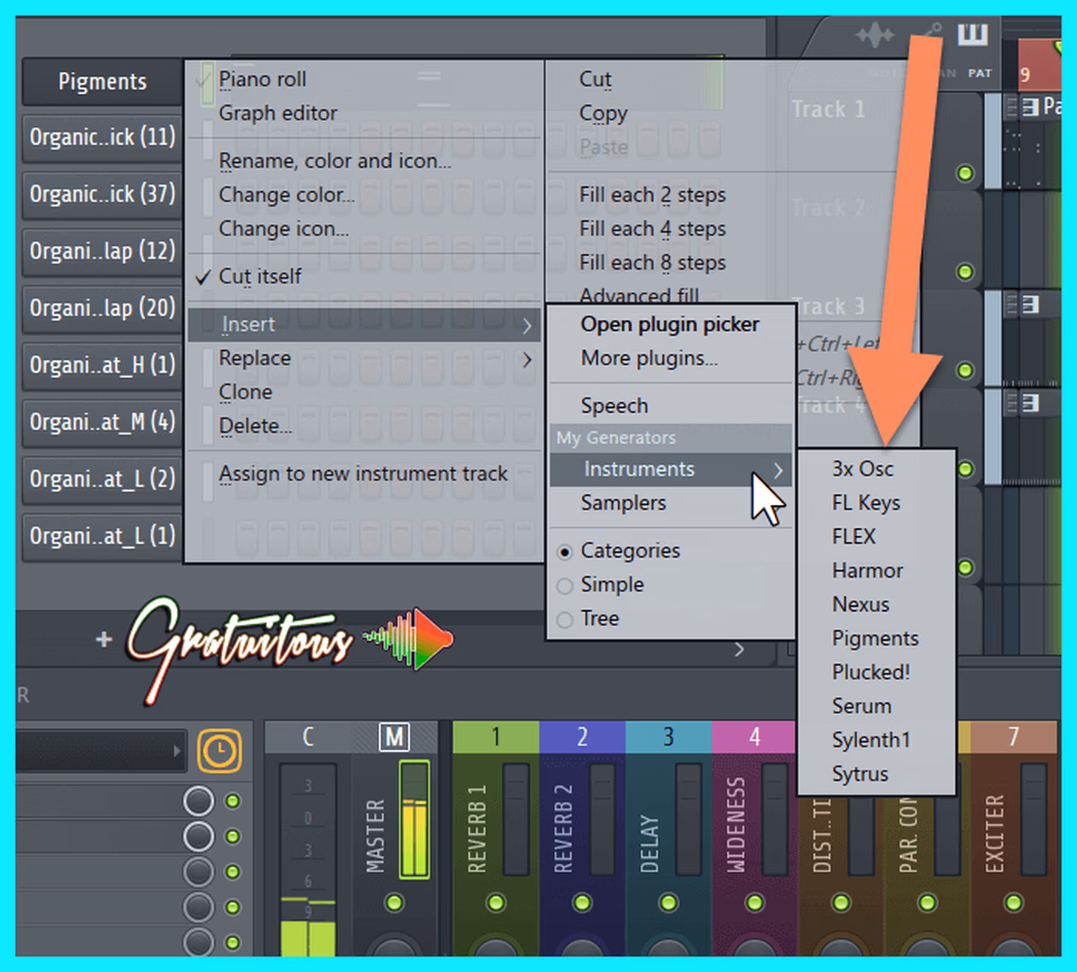
Task: Insert the Nexus instrument
Action: tap(876, 605)
